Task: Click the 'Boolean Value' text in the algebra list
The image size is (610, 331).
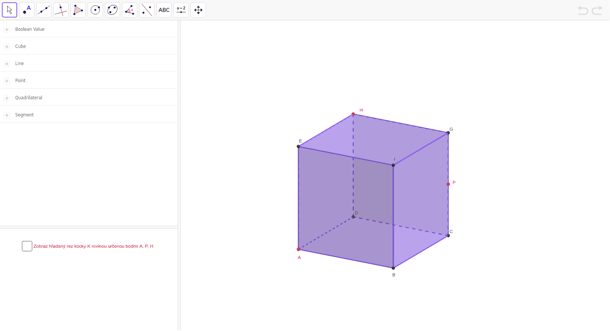Action: tap(30, 29)
